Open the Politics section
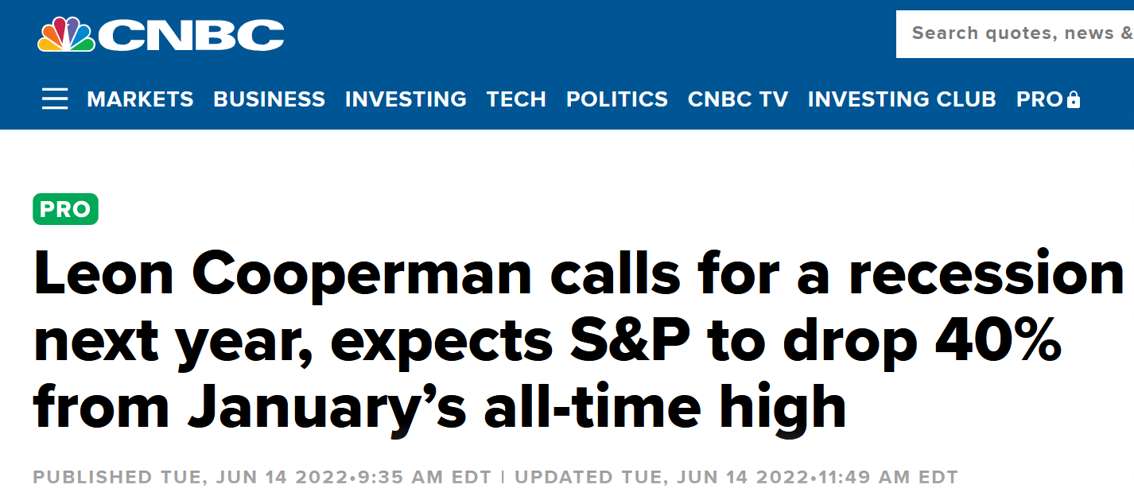This screenshot has width=1134, height=500. (616, 99)
